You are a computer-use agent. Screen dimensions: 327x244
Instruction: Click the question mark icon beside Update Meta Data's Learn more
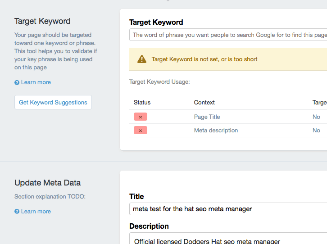(17, 212)
